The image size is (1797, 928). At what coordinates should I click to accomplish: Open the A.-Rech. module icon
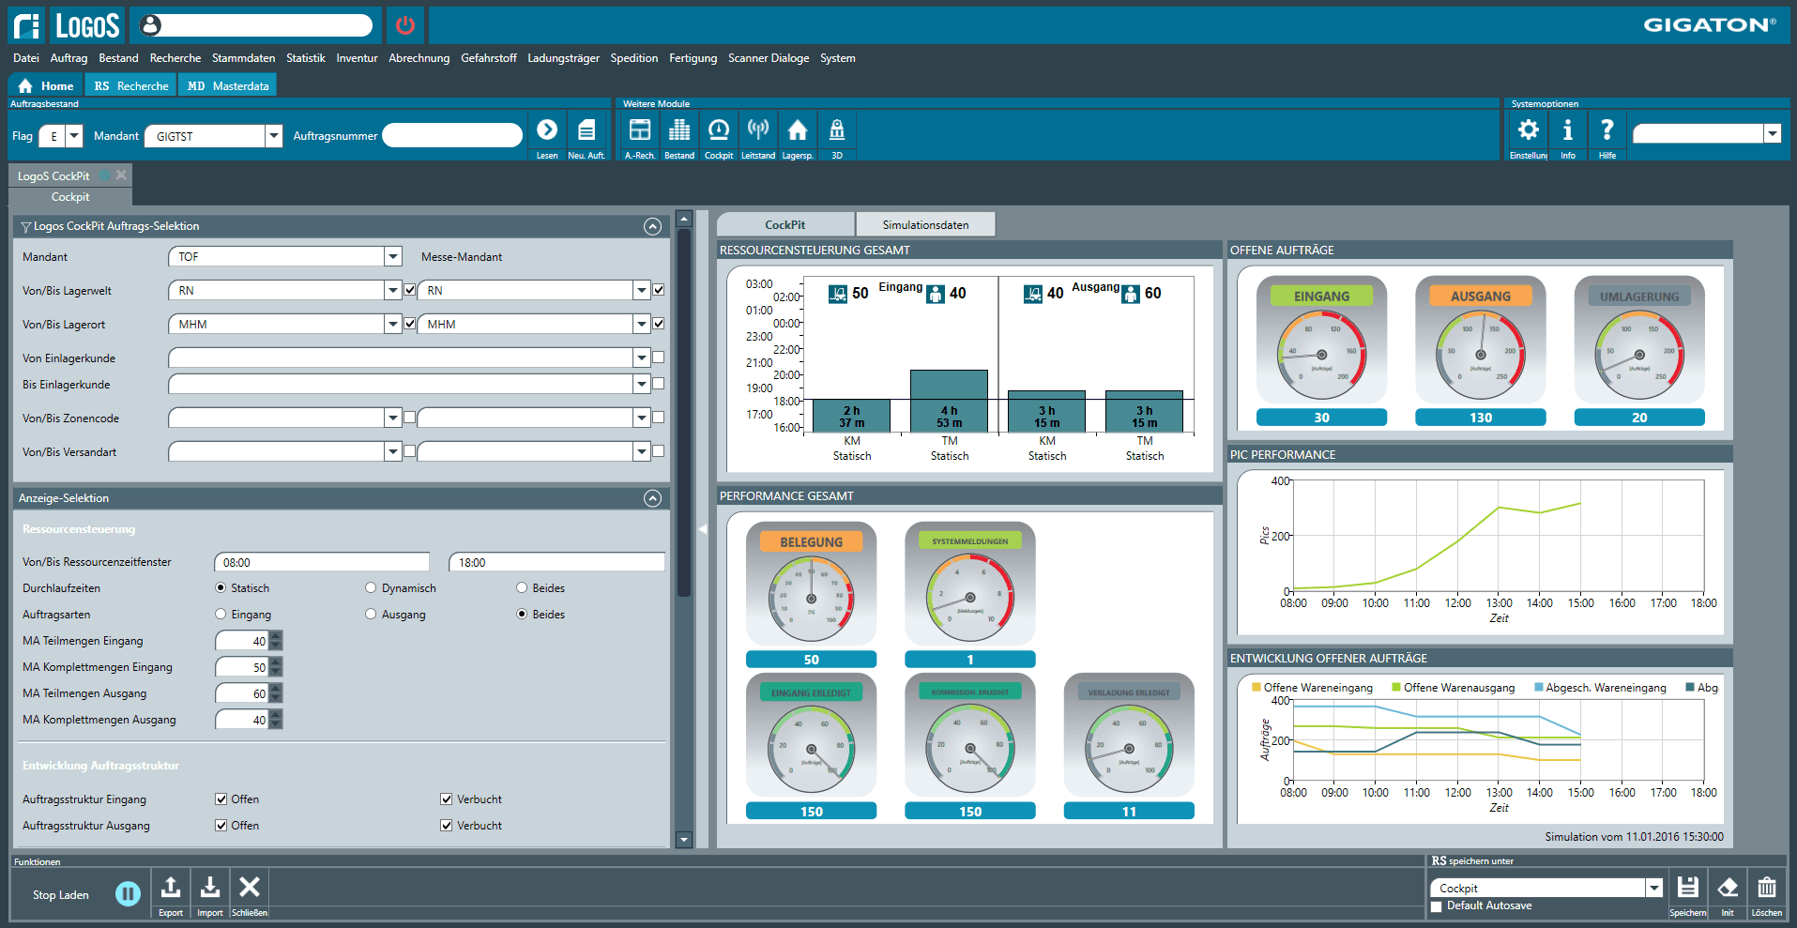[640, 130]
